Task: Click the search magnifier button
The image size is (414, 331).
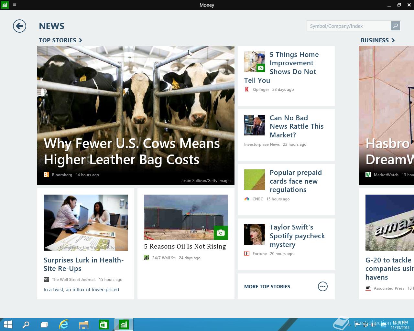Action: click(x=395, y=26)
